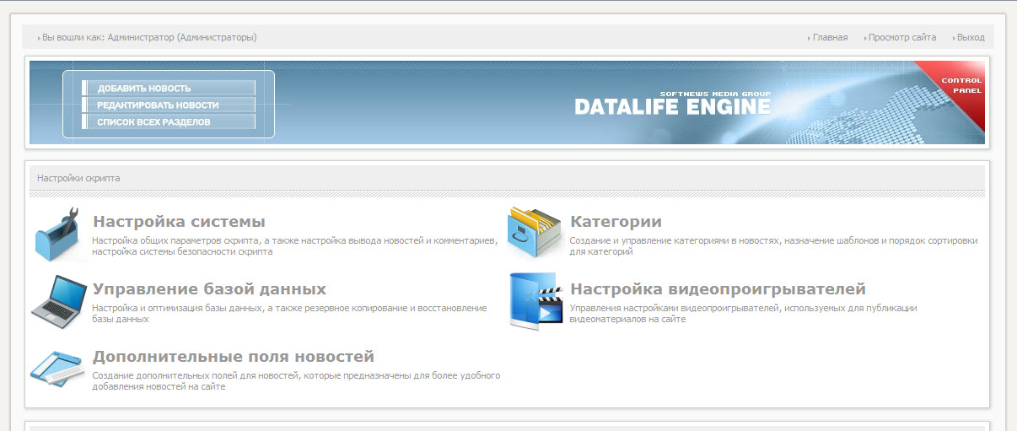Open the Управление базой данных link

tap(209, 289)
